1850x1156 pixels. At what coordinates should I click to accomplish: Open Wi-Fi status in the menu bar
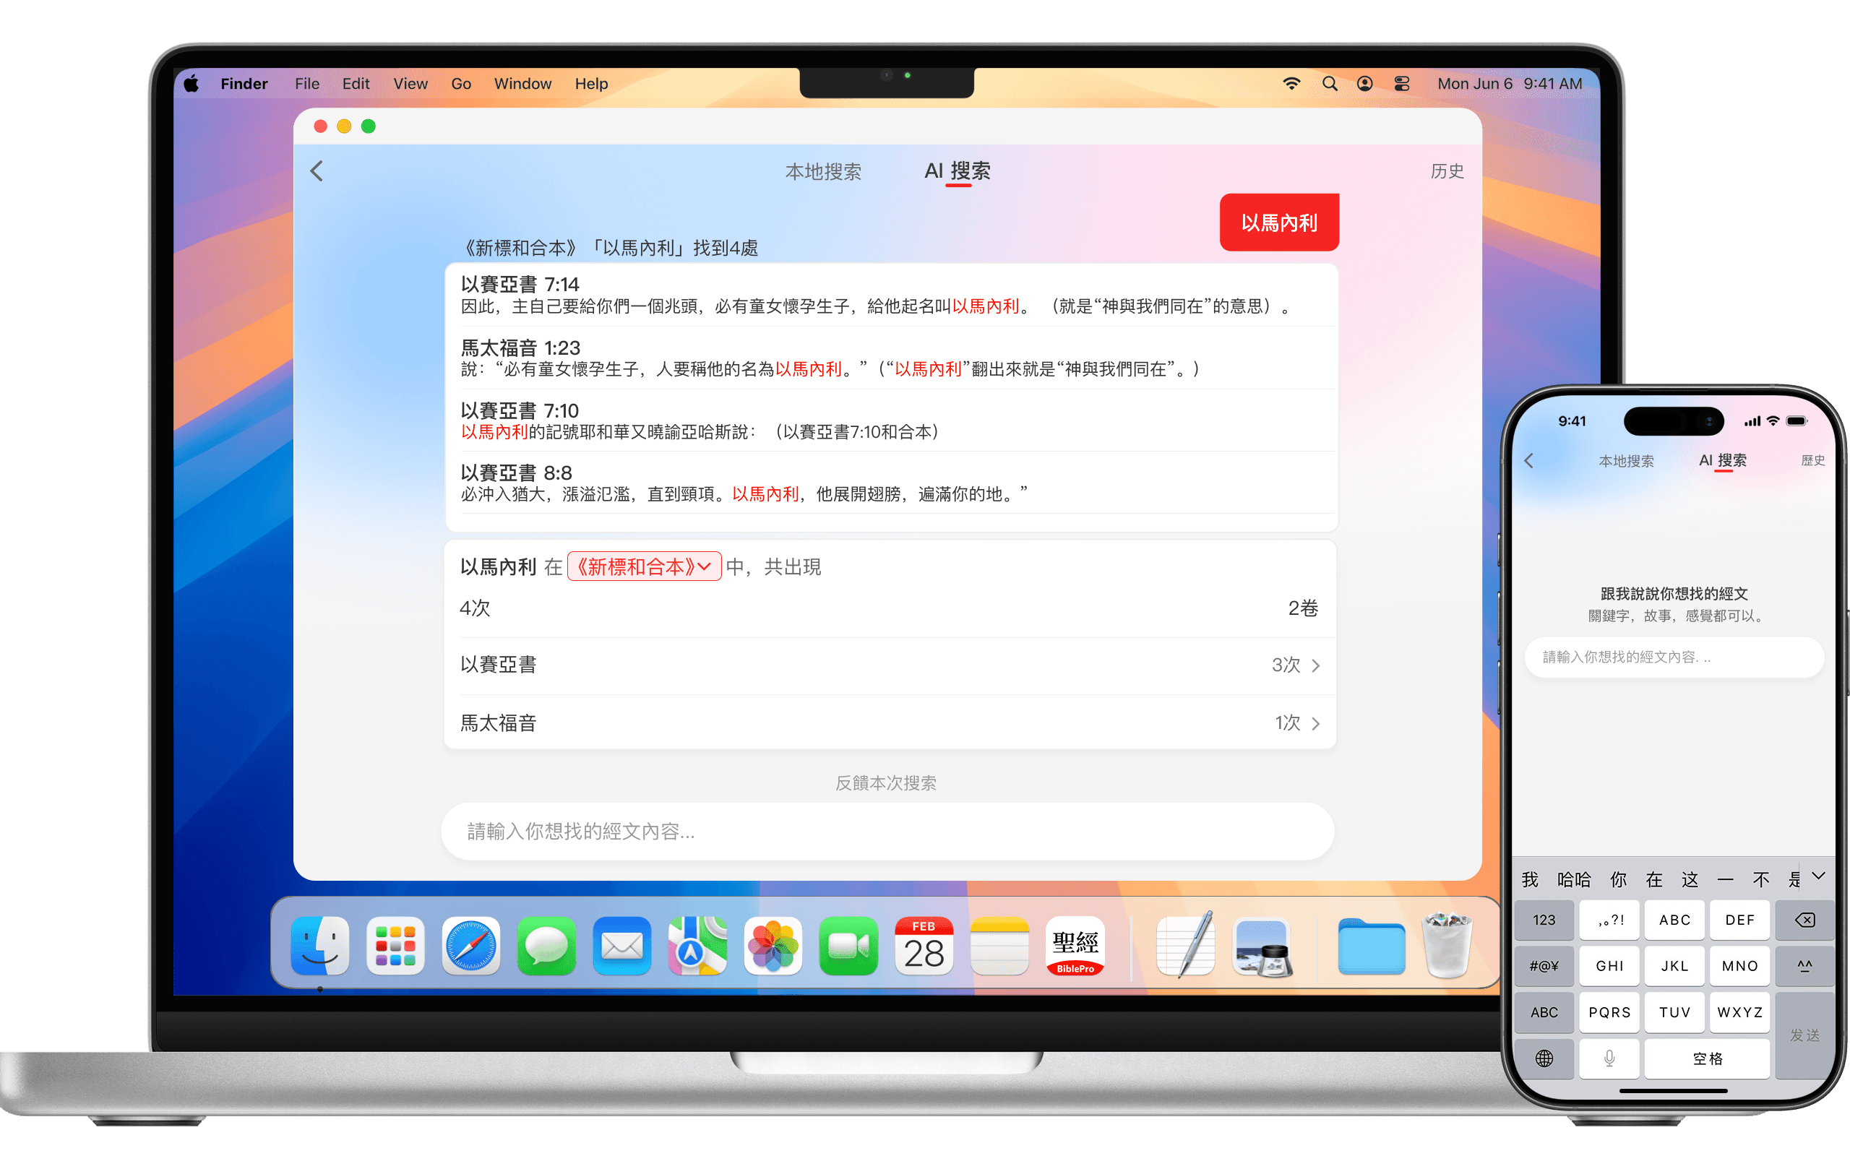click(x=1291, y=83)
